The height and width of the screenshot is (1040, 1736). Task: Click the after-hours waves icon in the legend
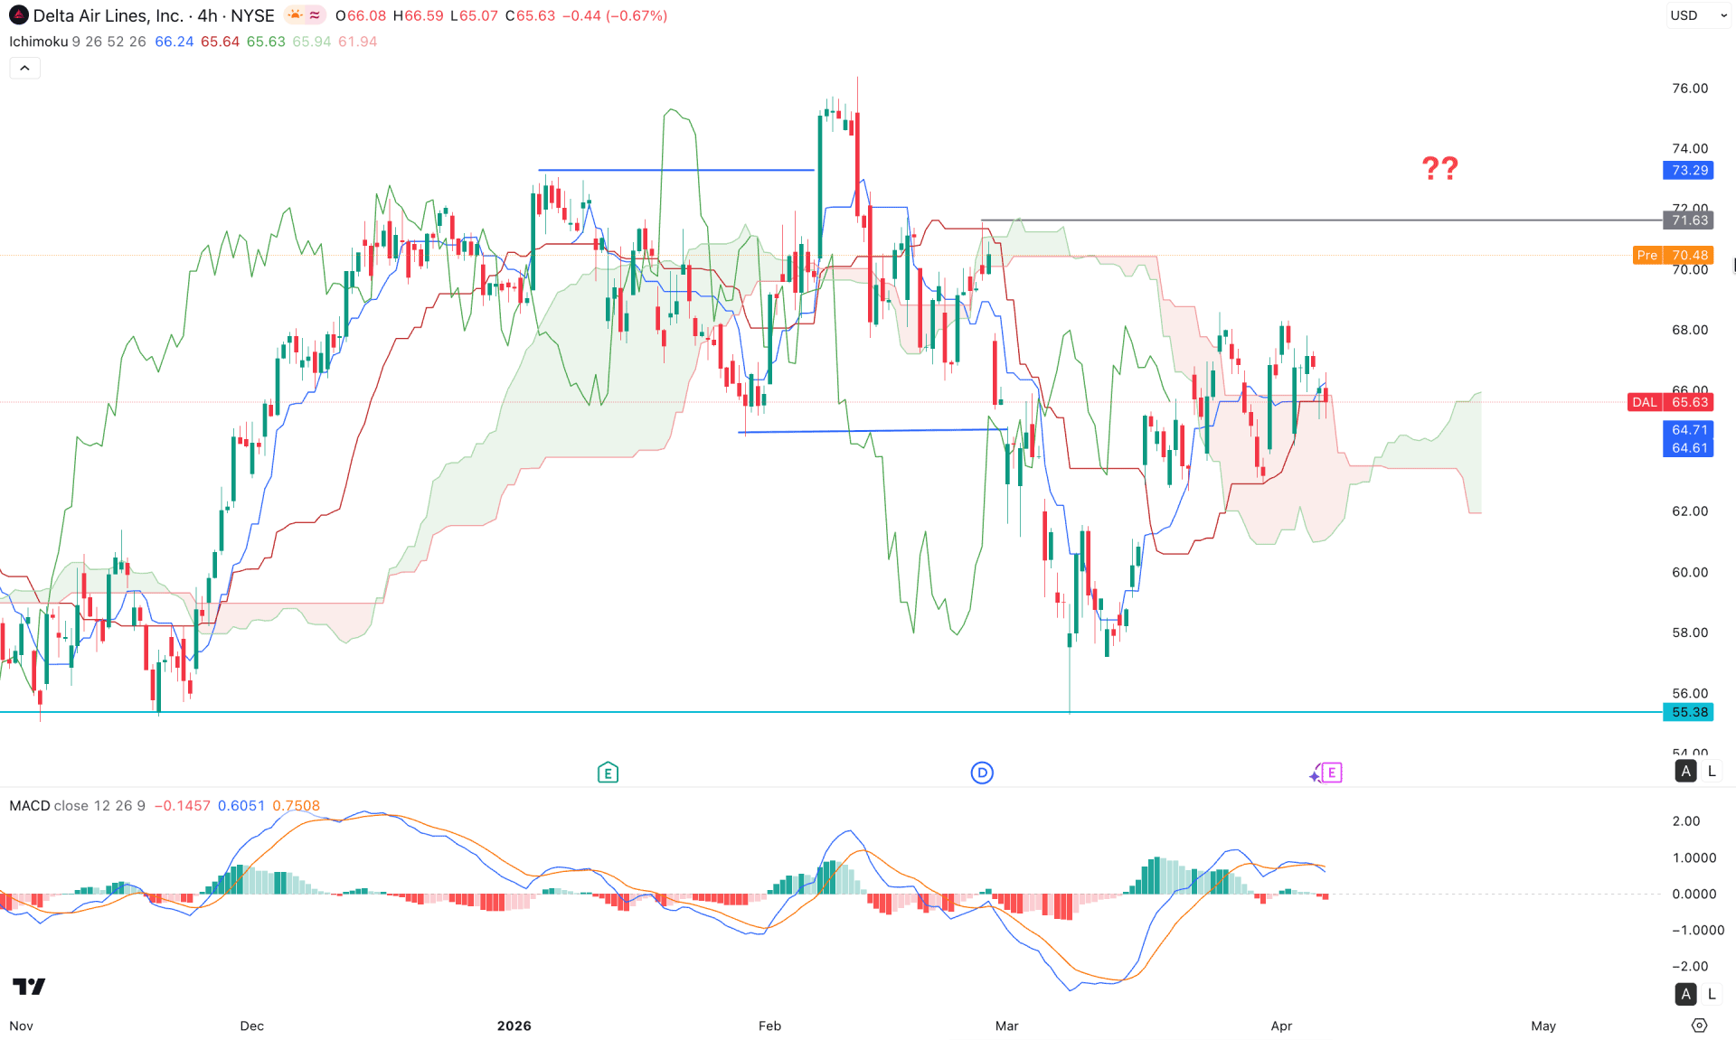[x=313, y=14]
